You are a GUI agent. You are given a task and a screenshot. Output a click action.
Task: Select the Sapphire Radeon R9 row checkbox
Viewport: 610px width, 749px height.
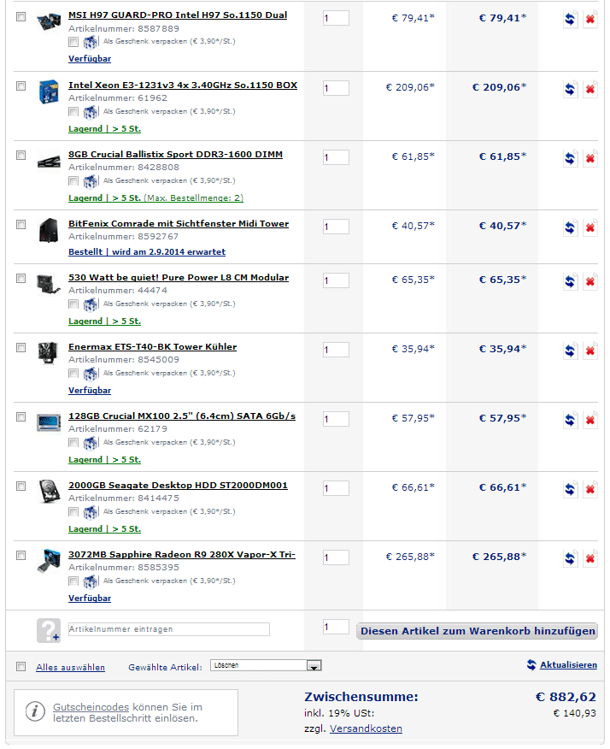[x=21, y=556]
